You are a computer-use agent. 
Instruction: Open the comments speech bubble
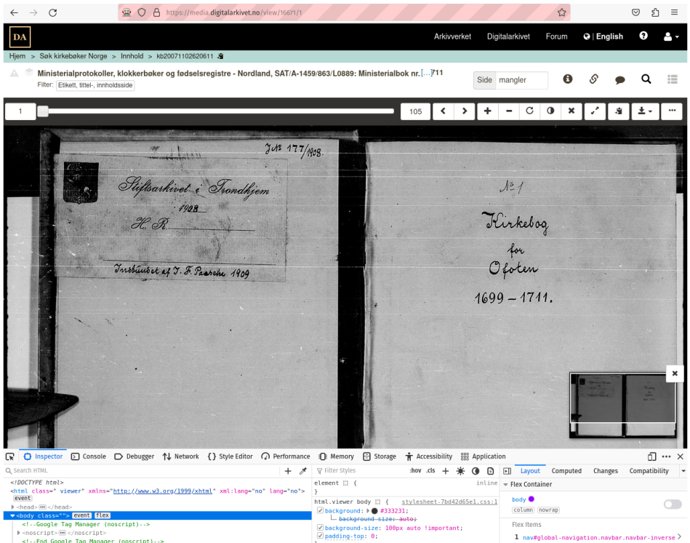(x=619, y=80)
